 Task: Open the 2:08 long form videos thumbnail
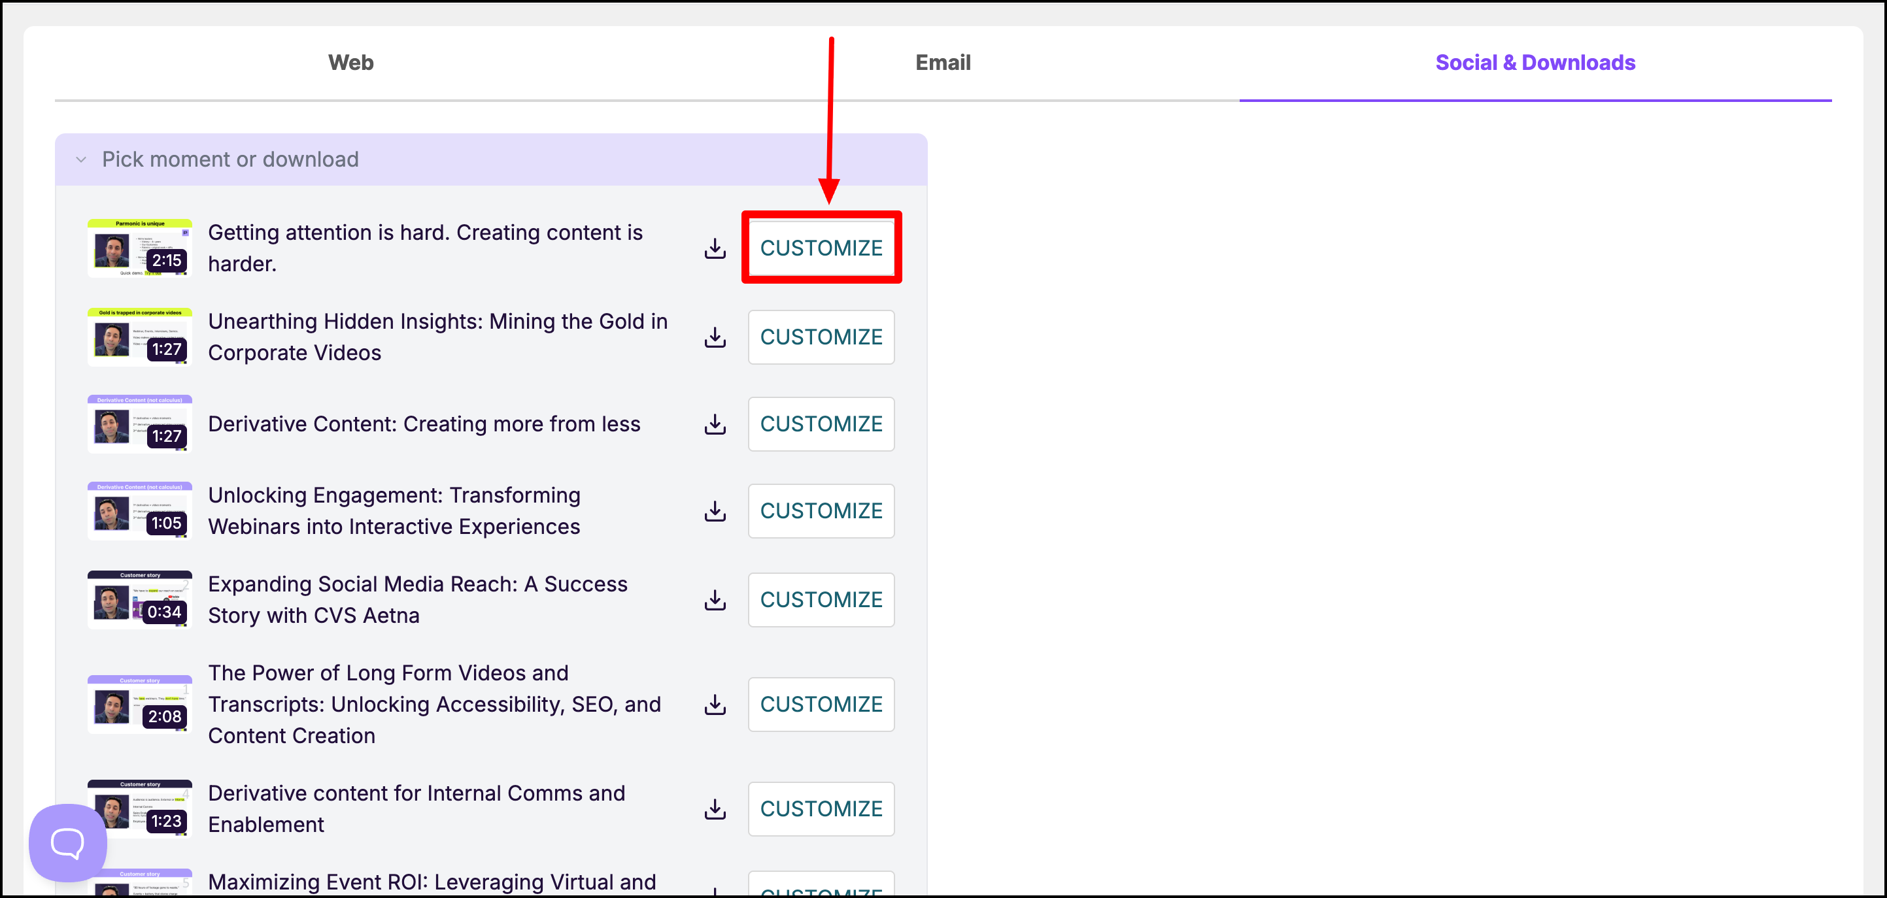(x=139, y=705)
